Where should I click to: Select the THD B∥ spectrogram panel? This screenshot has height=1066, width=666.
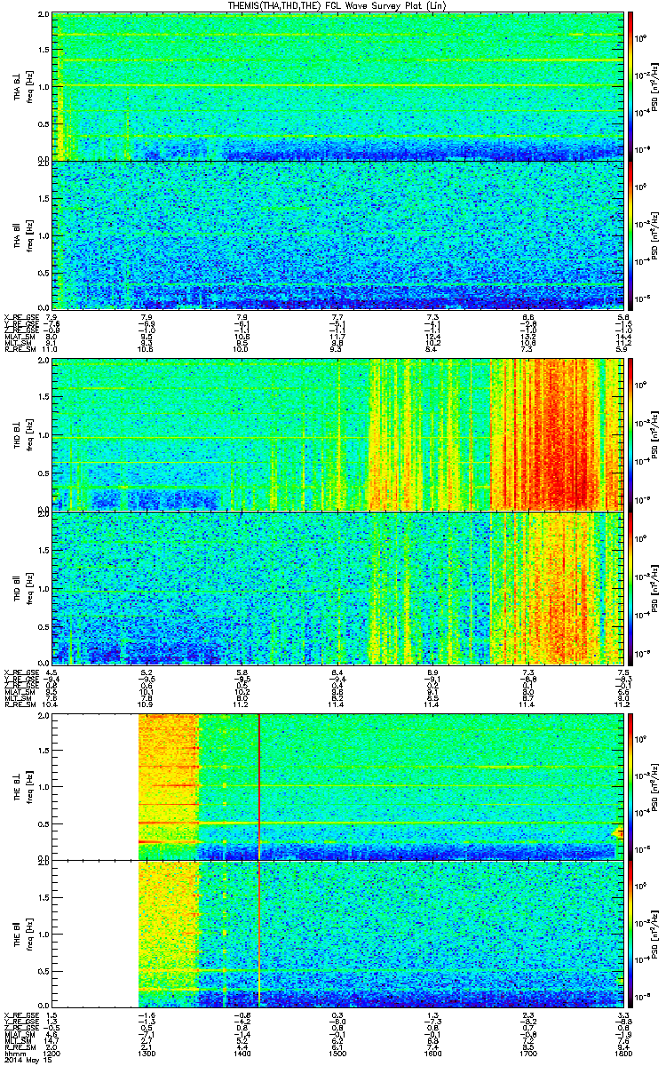(x=337, y=587)
